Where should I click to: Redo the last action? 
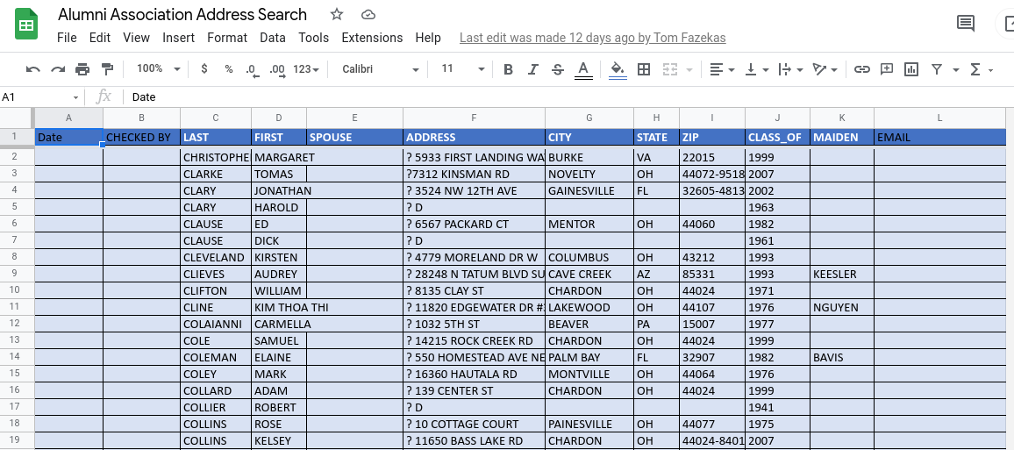pyautogui.click(x=58, y=69)
